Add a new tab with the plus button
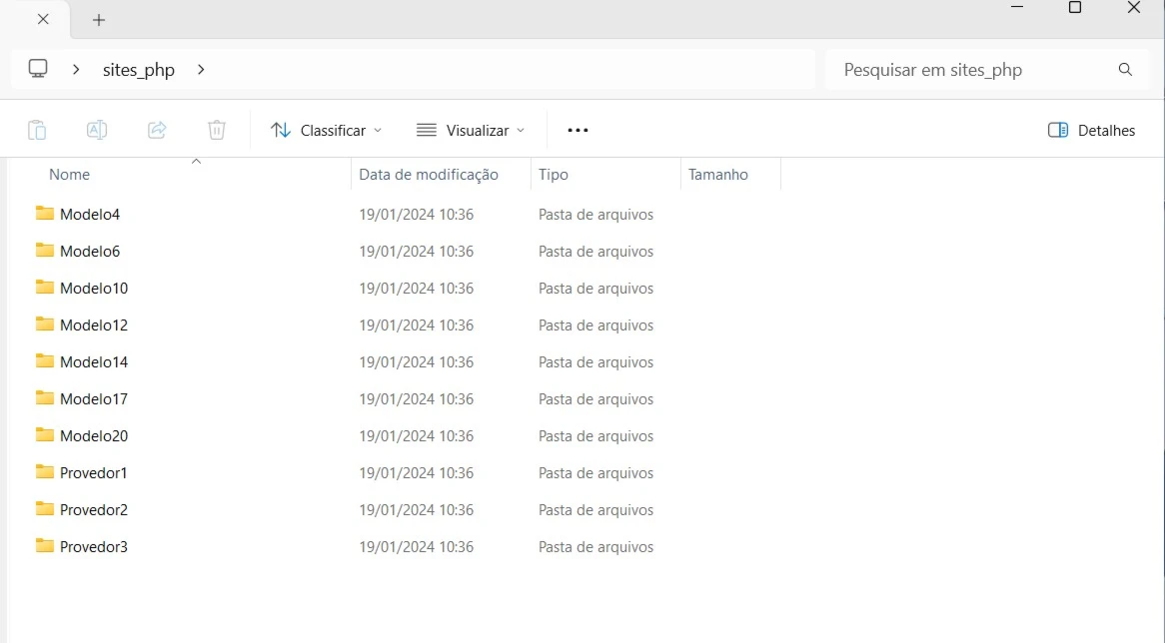This screenshot has width=1165, height=643. coord(99,20)
